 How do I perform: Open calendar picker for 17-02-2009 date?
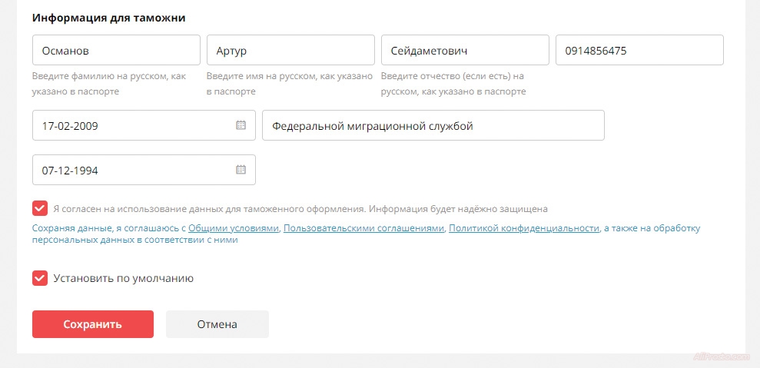tap(241, 125)
